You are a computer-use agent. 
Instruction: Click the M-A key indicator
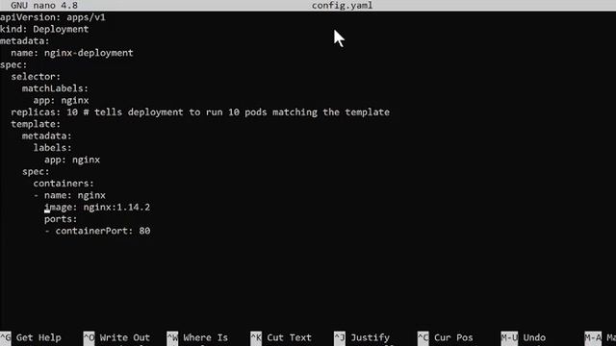[593, 337]
